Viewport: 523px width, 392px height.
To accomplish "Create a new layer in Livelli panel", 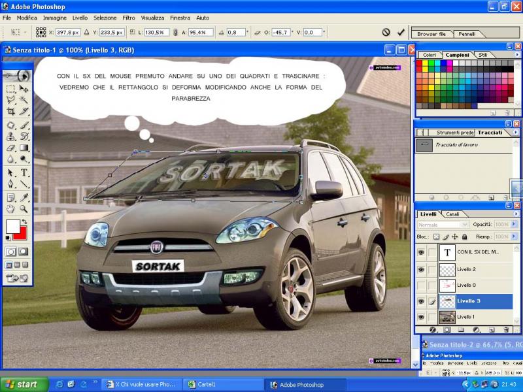I will pyautogui.click(x=492, y=330).
